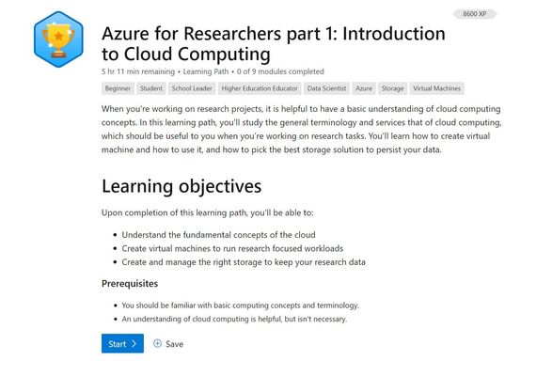The image size is (552, 376).
Task: Open the School Leader tag
Action: (x=192, y=88)
